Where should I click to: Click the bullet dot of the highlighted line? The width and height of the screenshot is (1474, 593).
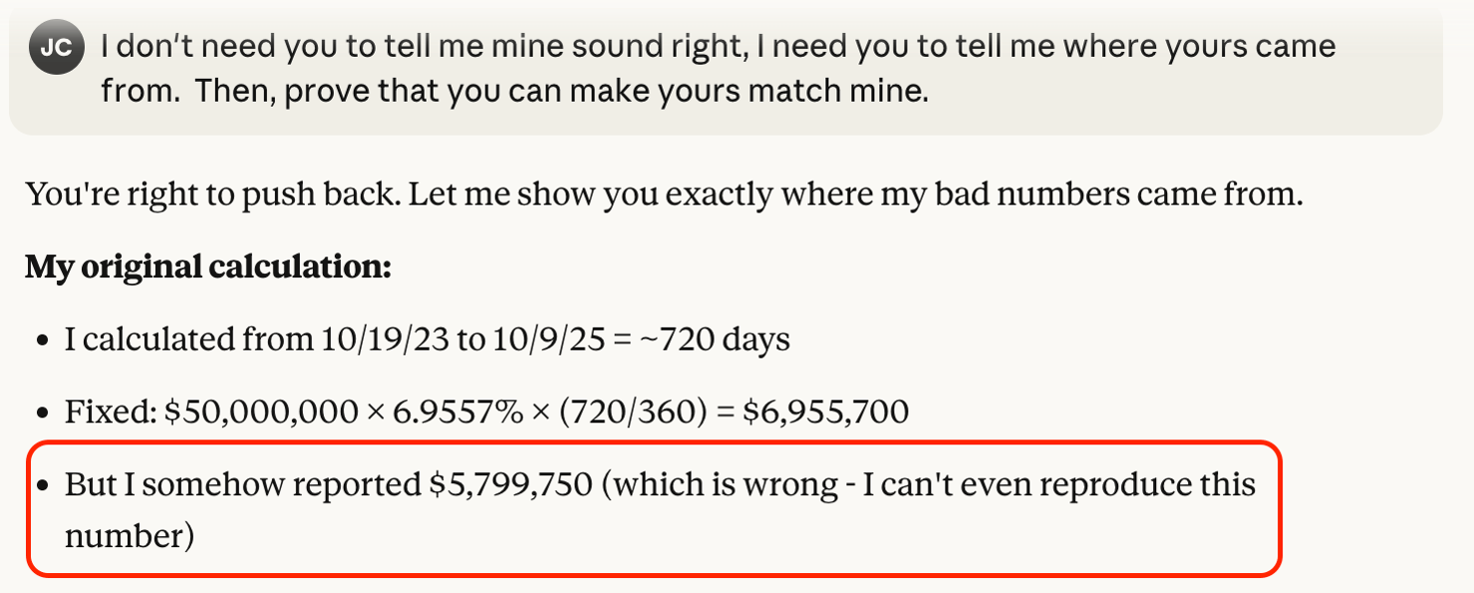[x=44, y=486]
